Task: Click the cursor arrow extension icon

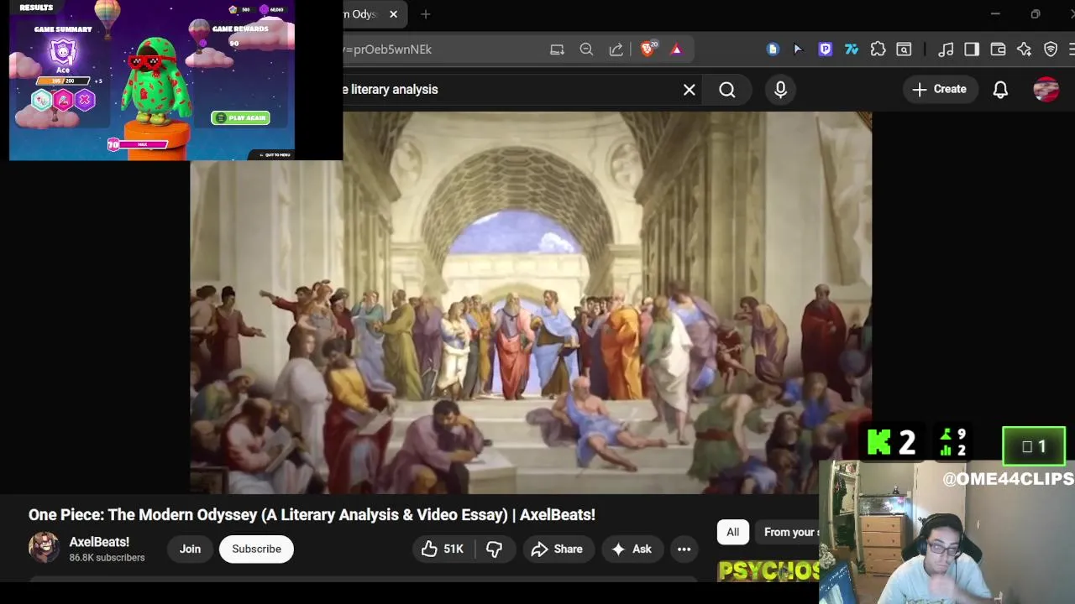Action: (x=798, y=49)
